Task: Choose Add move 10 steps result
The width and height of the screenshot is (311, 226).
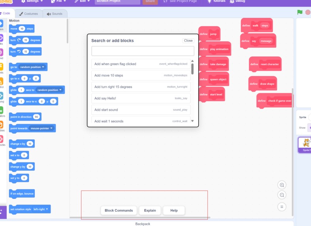Action: point(141,75)
